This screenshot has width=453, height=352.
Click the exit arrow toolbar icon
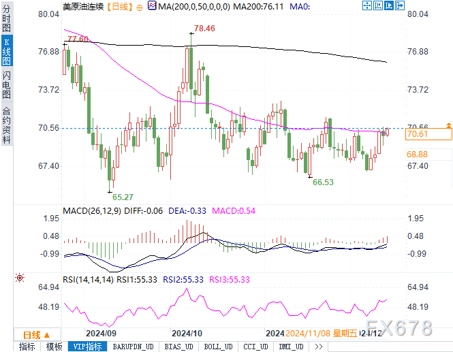[400, 5]
